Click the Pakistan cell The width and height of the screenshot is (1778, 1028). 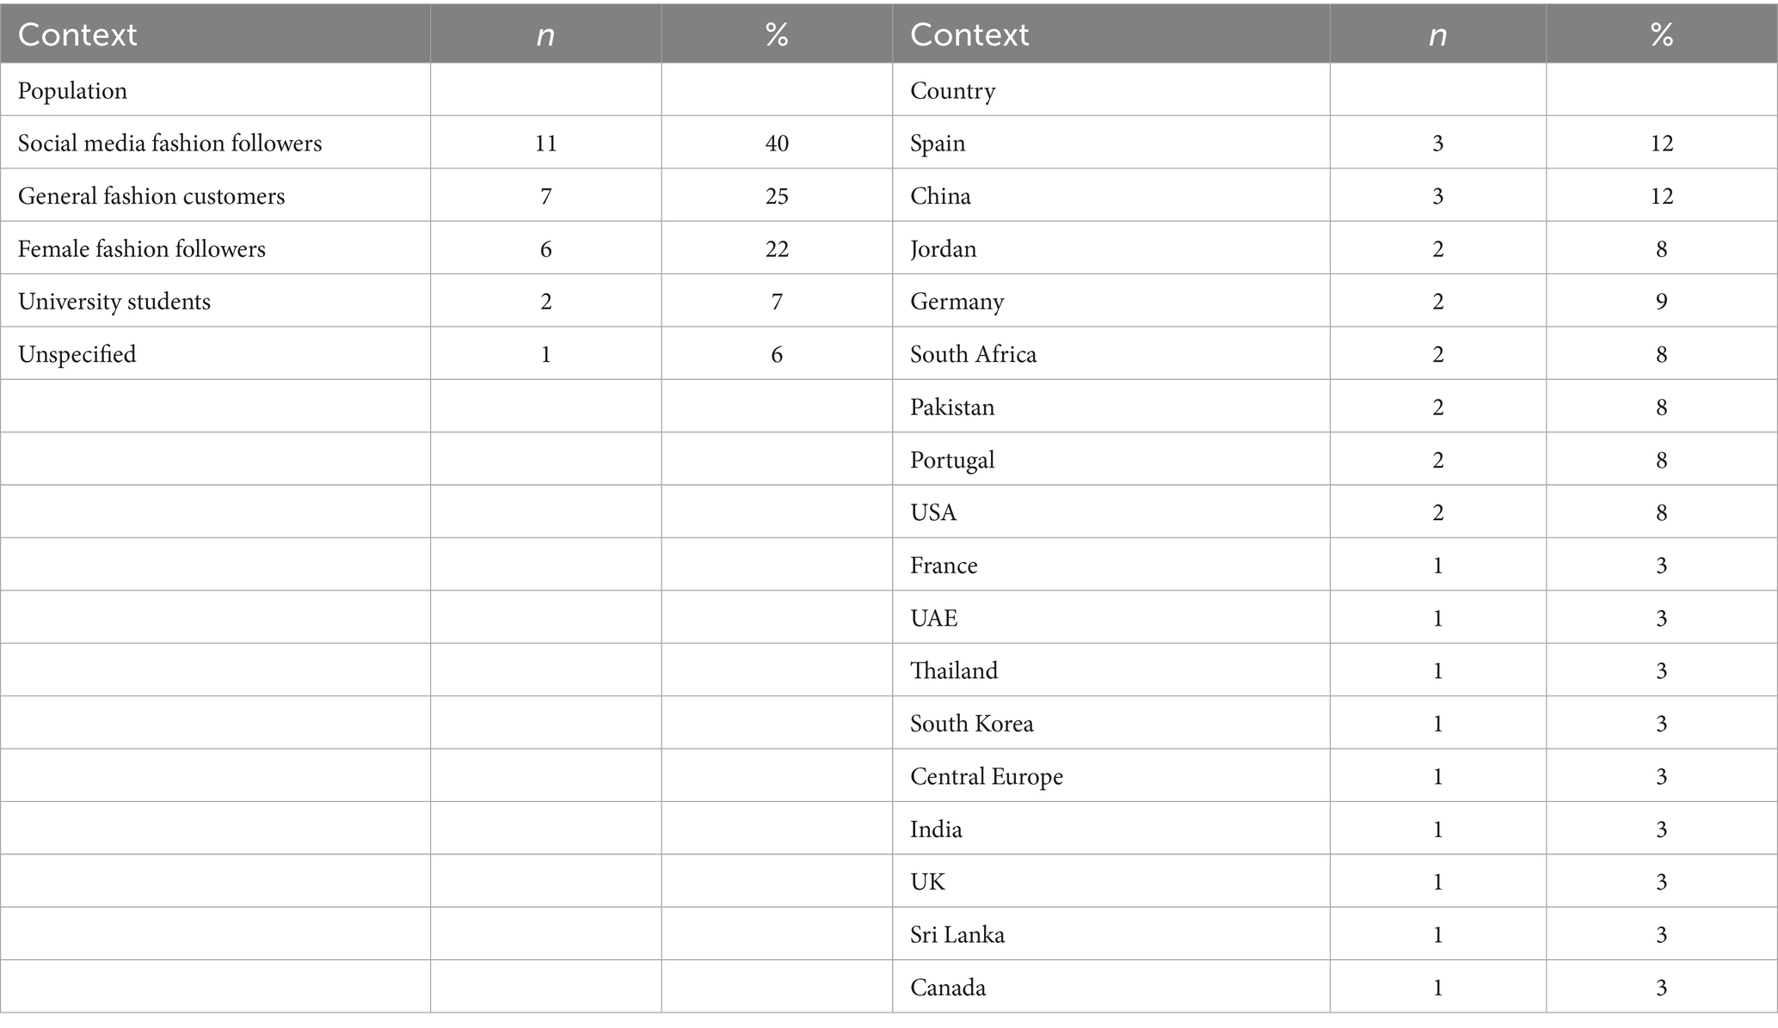pos(952,407)
